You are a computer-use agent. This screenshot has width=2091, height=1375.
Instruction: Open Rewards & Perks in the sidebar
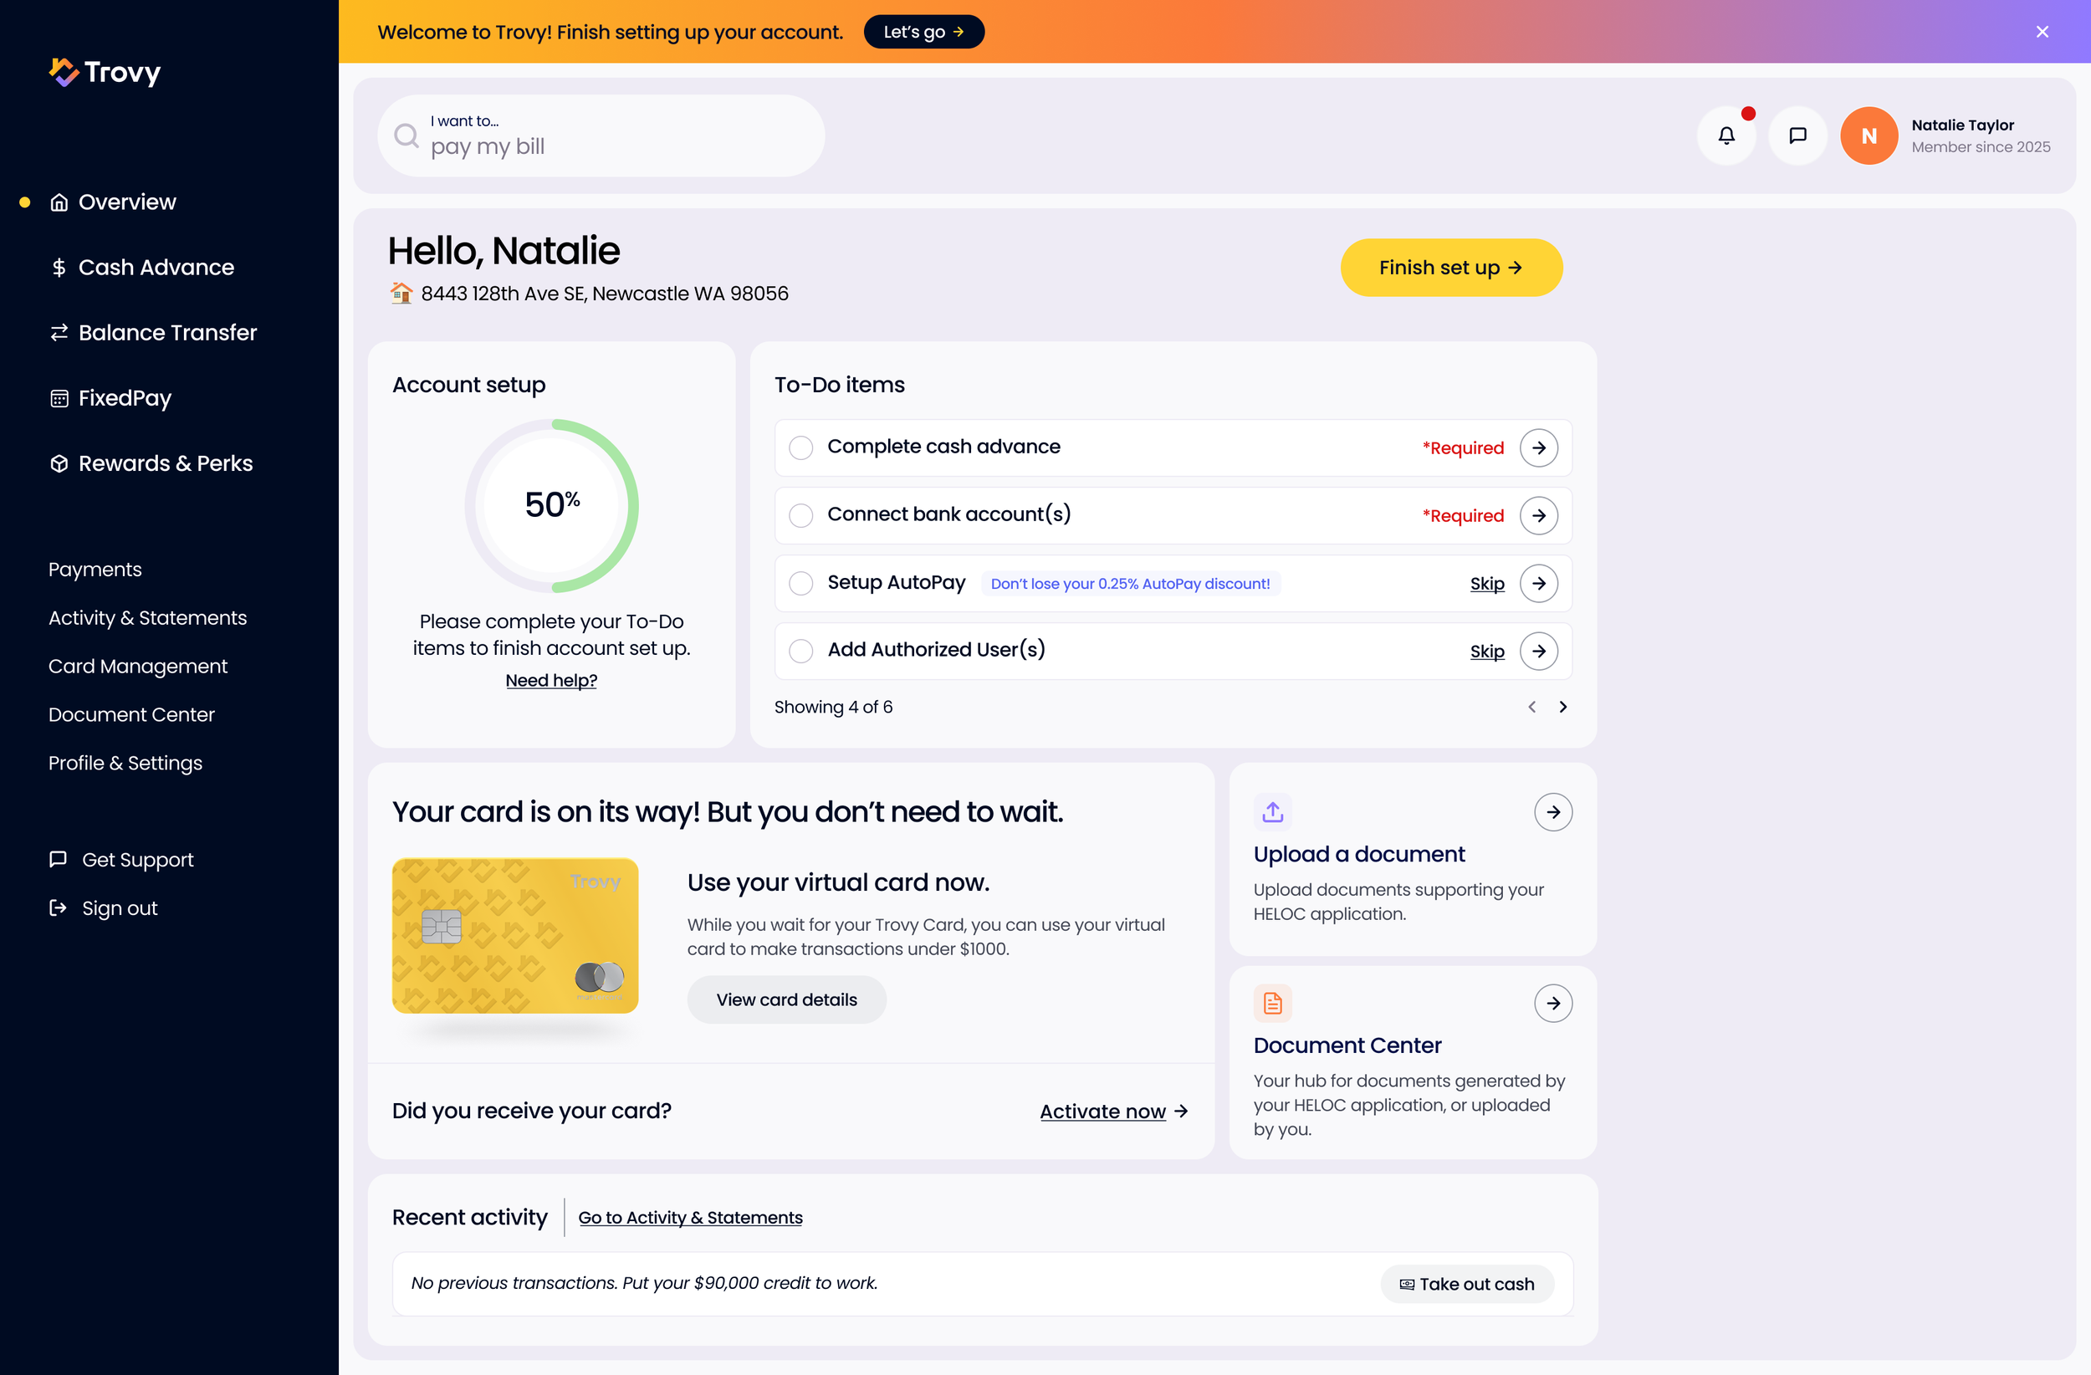(151, 463)
